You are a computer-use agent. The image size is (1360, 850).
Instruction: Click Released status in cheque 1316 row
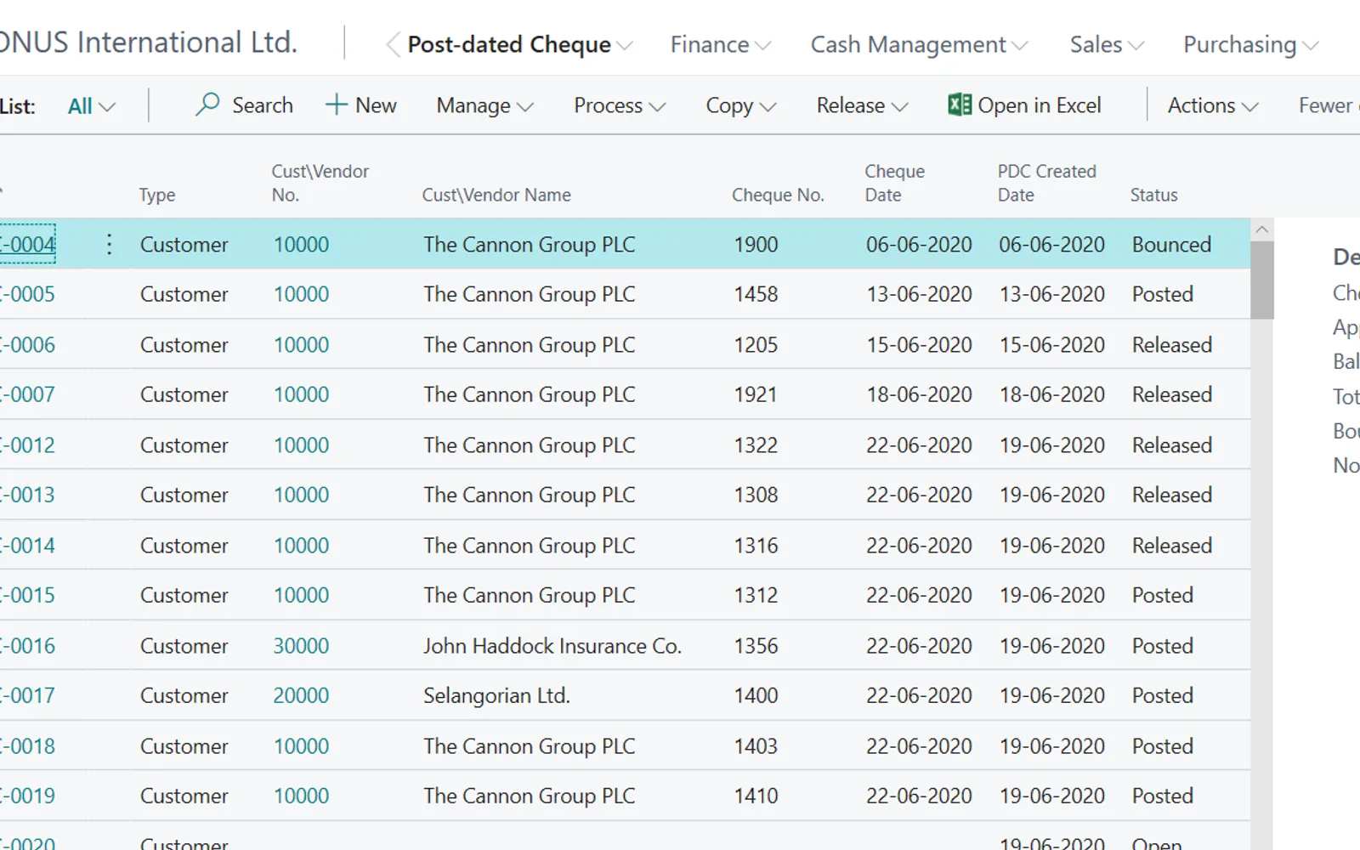[1171, 545]
